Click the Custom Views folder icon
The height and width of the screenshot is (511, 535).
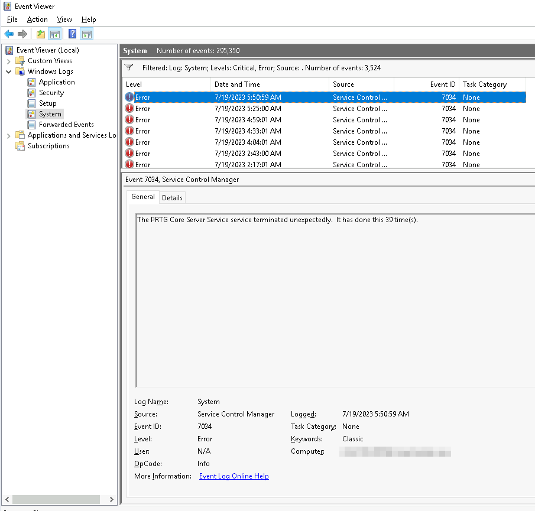click(20, 61)
